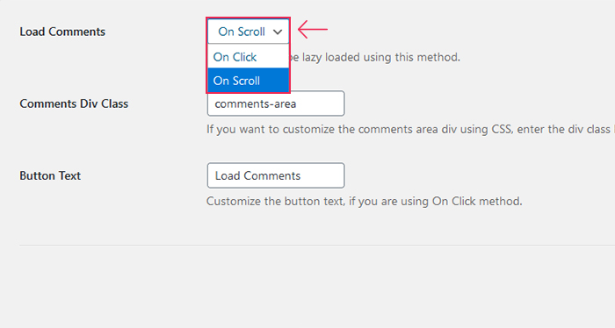This screenshot has width=615, height=328.
Task: Click the chevron arrow in Load Comments dropdown
Action: [x=278, y=32]
